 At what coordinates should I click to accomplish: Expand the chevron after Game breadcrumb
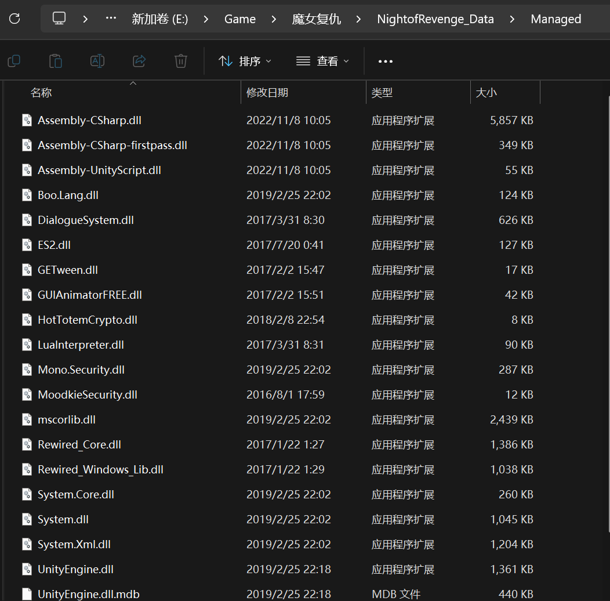click(x=274, y=19)
